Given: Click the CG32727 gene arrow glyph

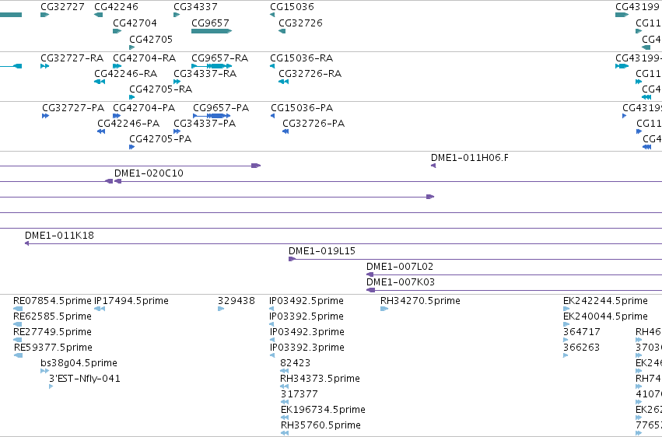Looking at the screenshot, I should click(45, 15).
